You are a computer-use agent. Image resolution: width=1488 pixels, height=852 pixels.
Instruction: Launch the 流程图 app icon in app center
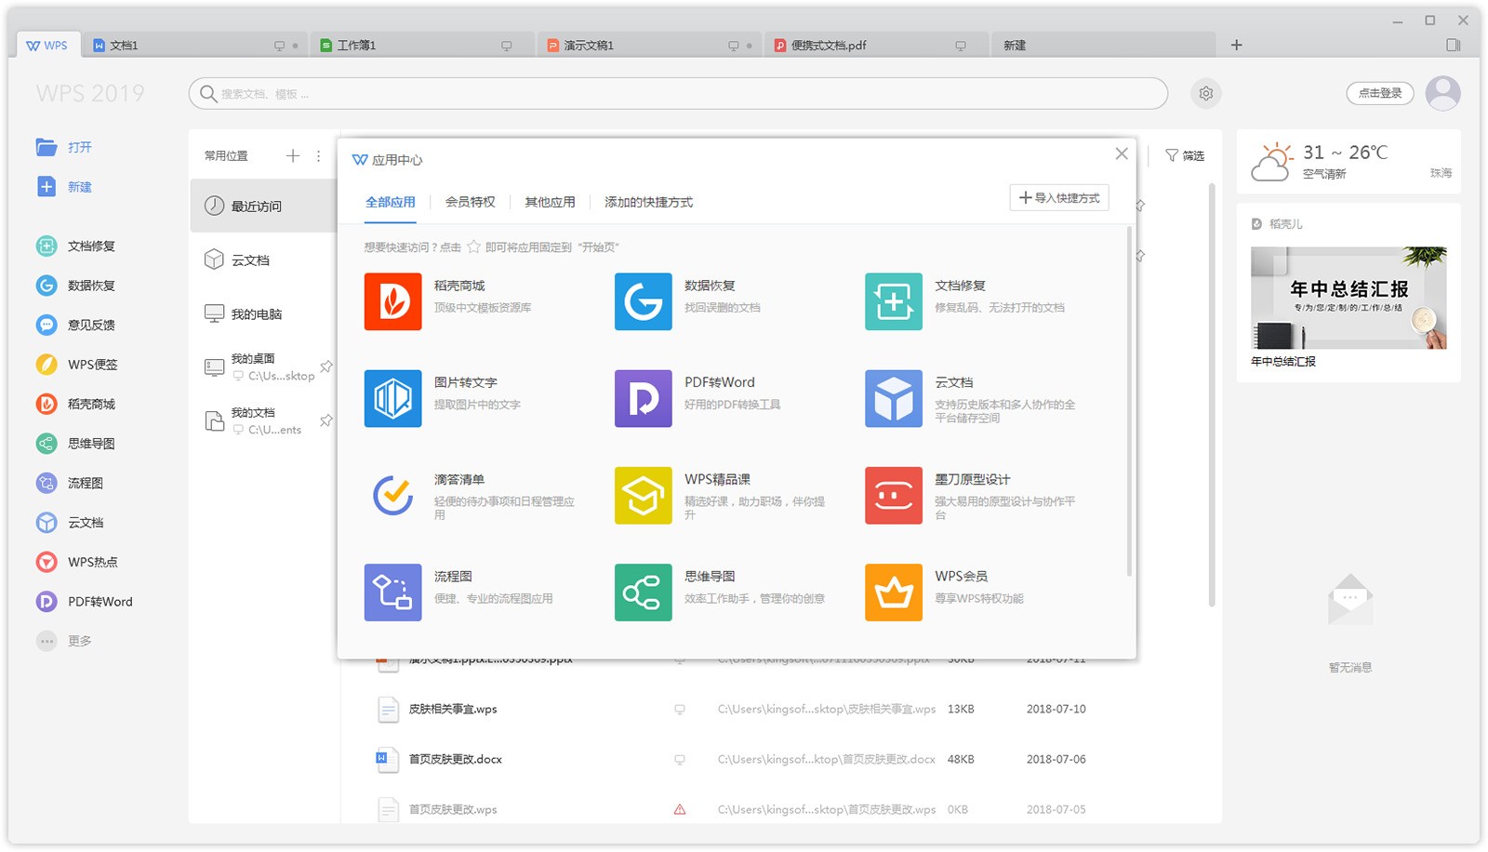click(392, 592)
